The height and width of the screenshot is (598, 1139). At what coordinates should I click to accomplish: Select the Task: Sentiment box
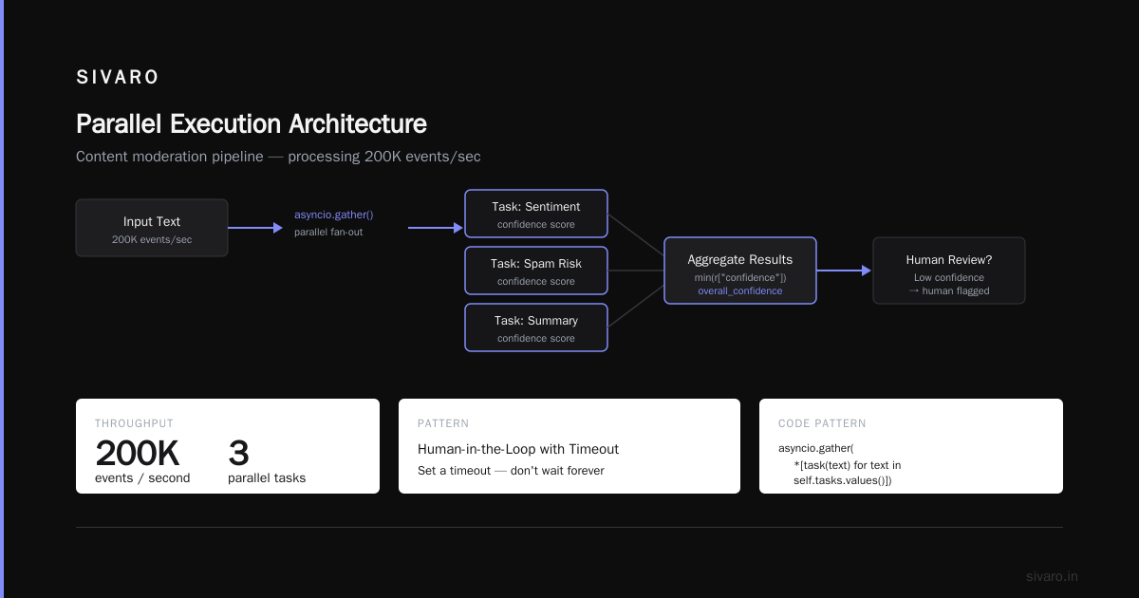536,214
